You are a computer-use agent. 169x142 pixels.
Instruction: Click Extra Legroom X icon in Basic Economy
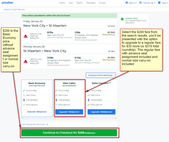point(24,105)
